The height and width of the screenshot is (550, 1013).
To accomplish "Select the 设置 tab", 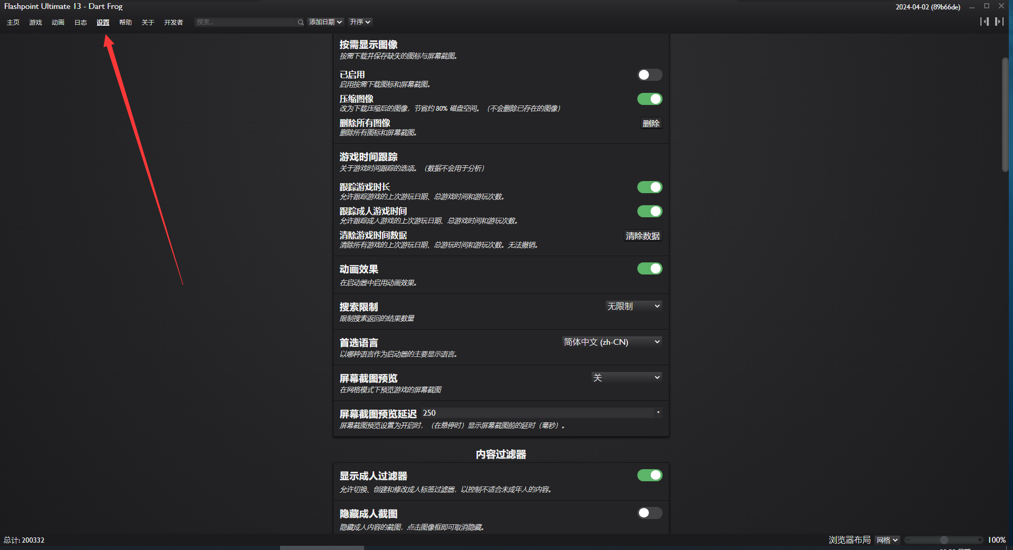I will pos(103,22).
